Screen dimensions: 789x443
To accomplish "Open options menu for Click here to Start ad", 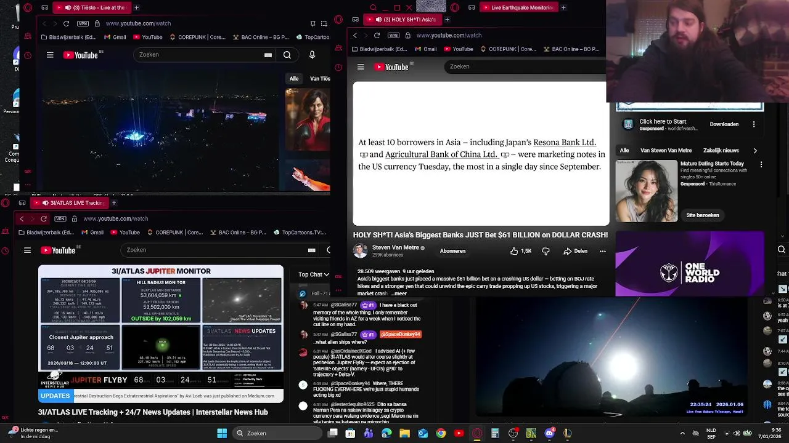I will (x=754, y=124).
